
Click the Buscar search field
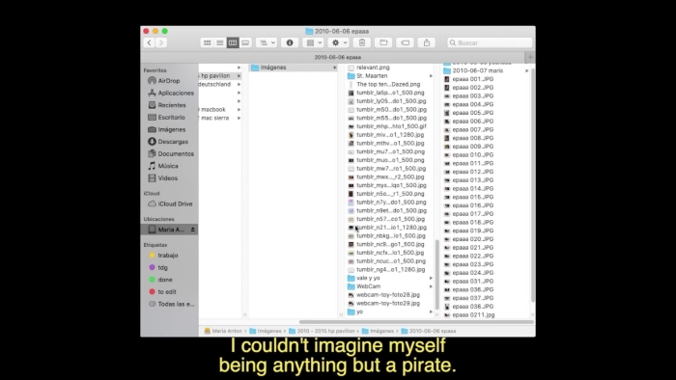coord(490,42)
